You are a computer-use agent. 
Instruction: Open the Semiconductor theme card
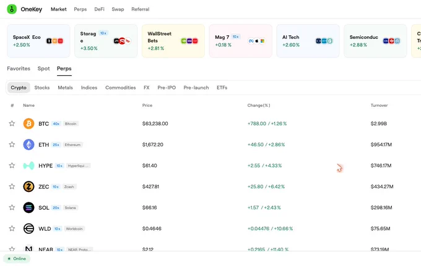(x=375, y=41)
